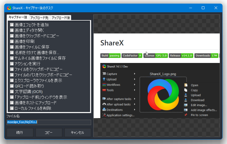Click the Capture icon in preview menu

104,74
